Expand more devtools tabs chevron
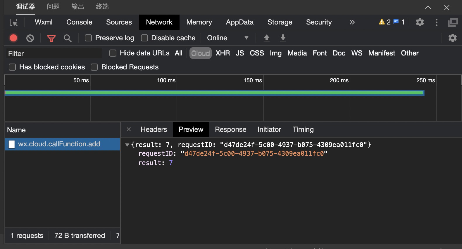The height and width of the screenshot is (249, 462). [x=352, y=22]
